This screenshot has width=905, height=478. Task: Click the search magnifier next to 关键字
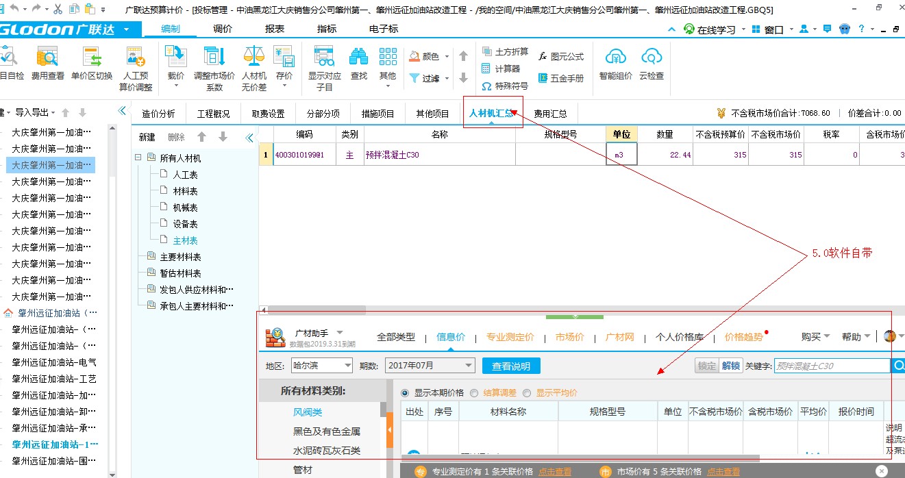898,366
